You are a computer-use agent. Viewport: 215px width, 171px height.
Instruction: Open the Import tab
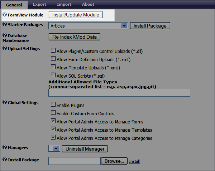64,4
